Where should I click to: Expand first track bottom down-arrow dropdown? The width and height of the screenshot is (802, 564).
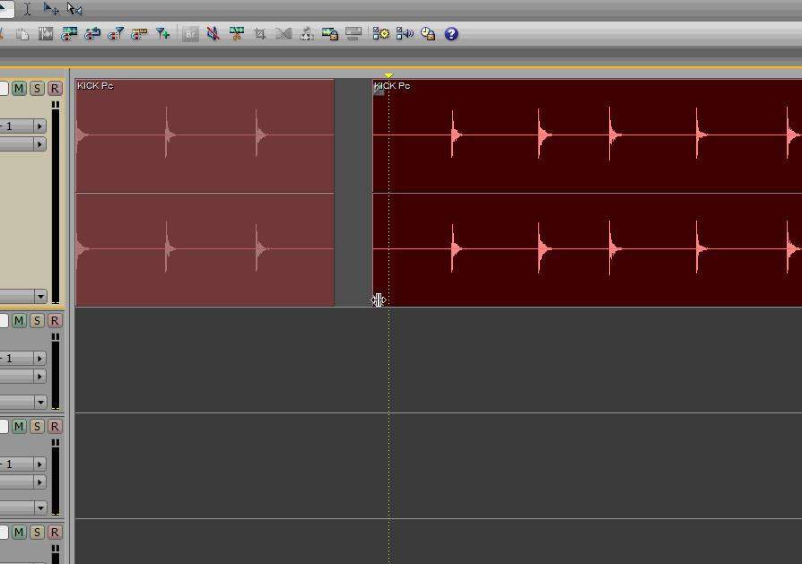(40, 297)
